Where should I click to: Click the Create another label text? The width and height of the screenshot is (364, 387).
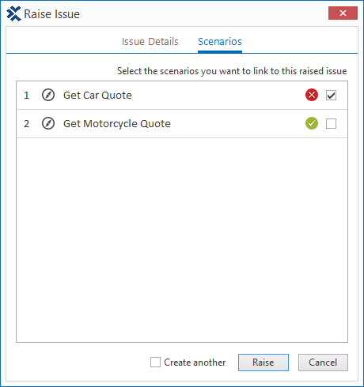195,363
